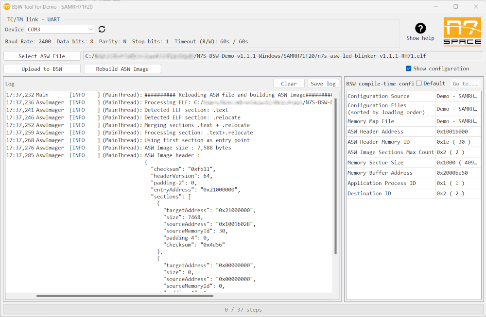Click the 0x1001b000 address value
This screenshot has width=486, height=317.
tap(452, 132)
